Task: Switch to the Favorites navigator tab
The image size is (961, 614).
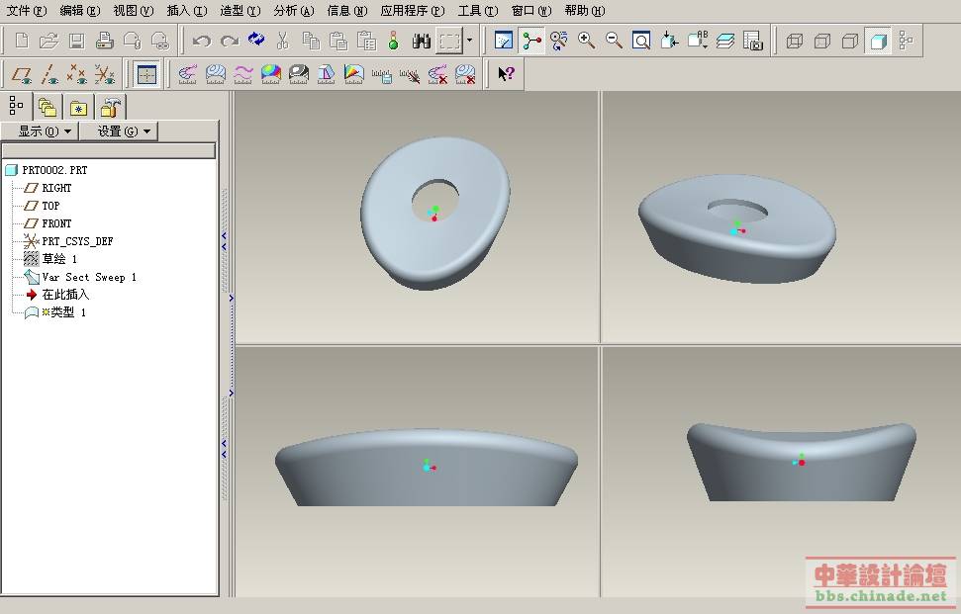Action: [78, 107]
